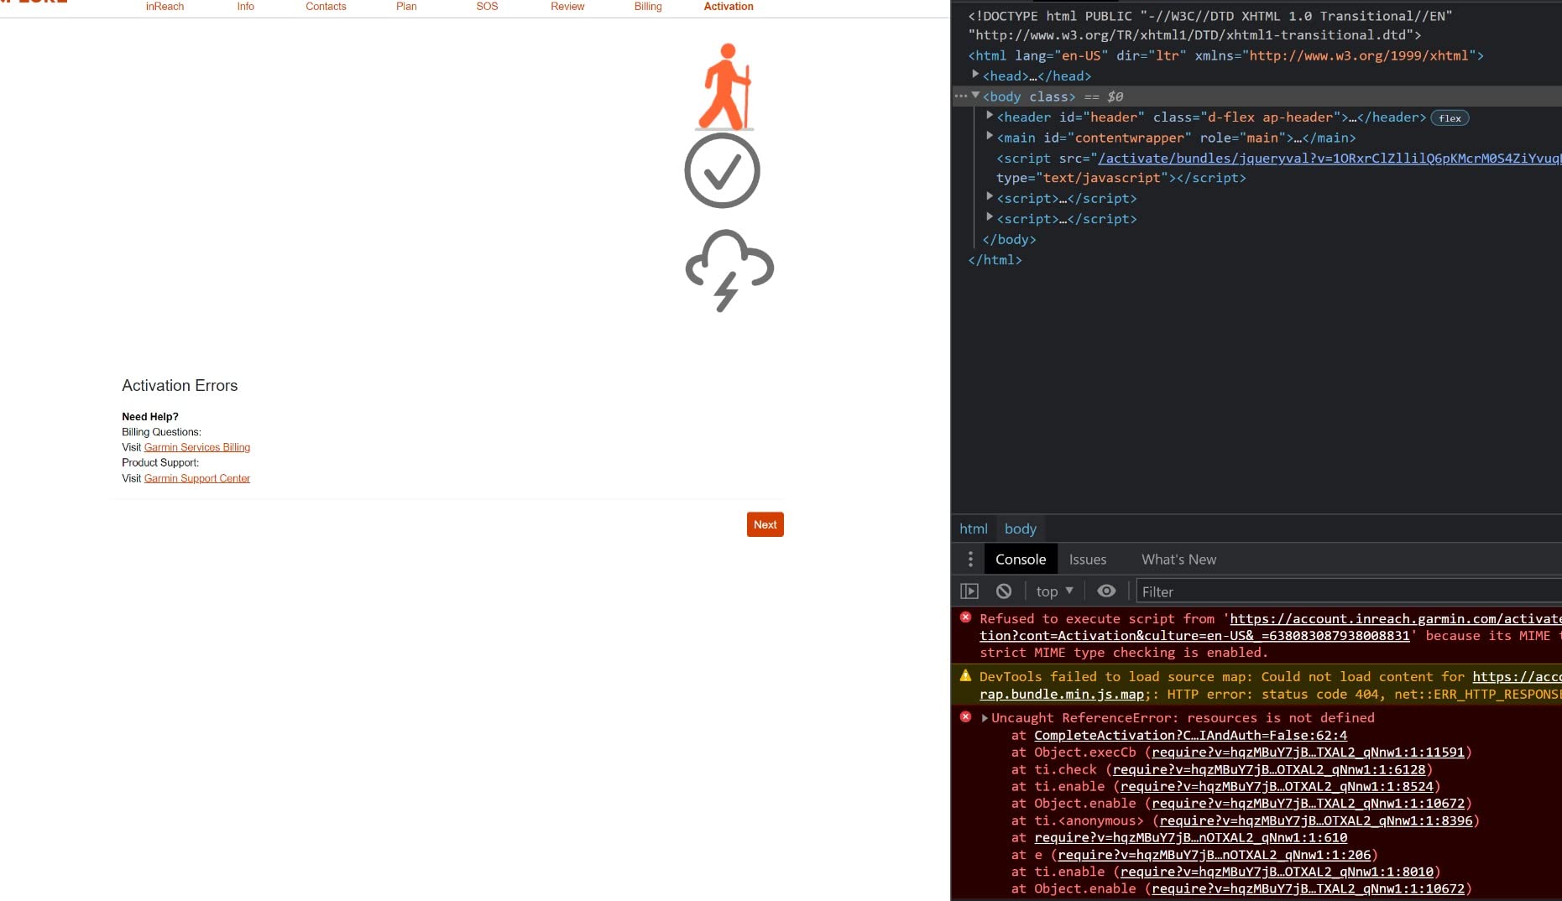Image resolution: width=1562 pixels, height=901 pixels.
Task: Click the orange hiker icon
Action: click(725, 86)
